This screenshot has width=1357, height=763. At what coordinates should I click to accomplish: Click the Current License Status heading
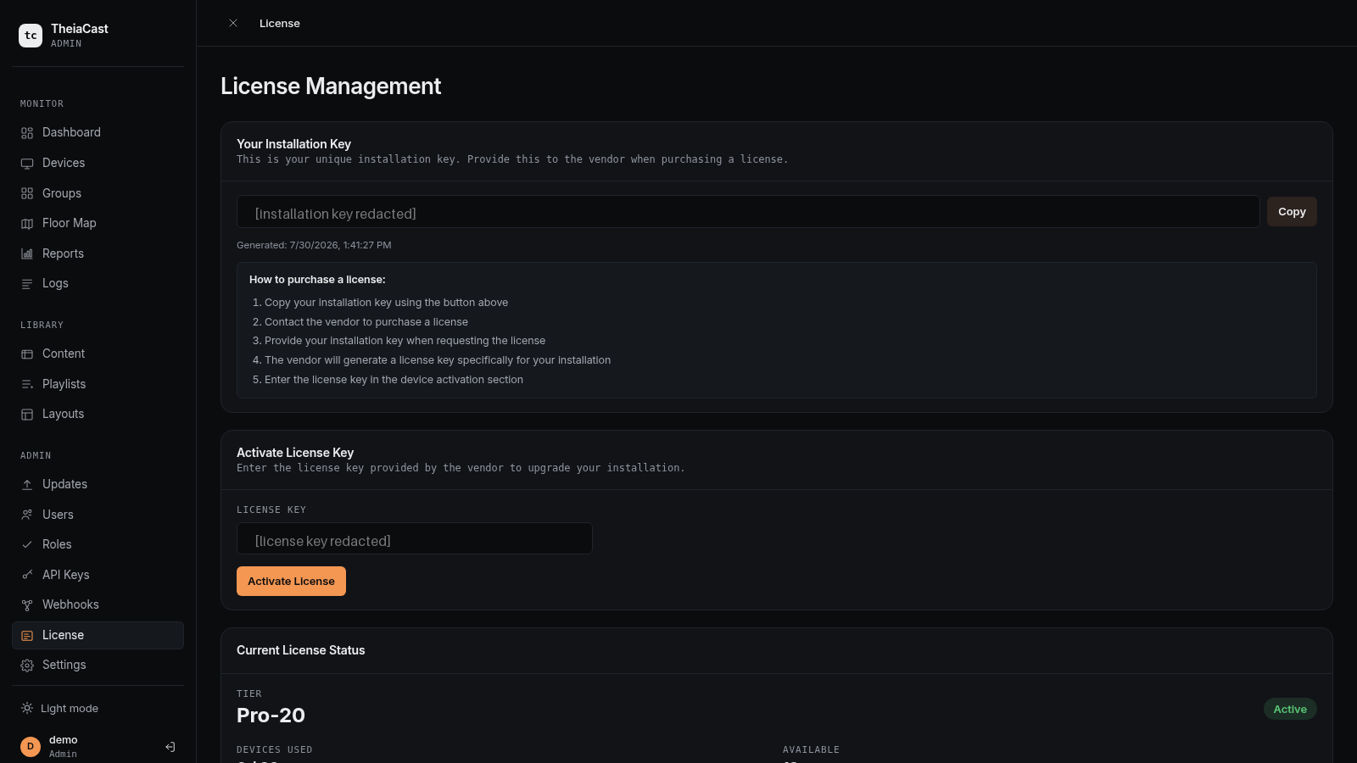tap(301, 650)
